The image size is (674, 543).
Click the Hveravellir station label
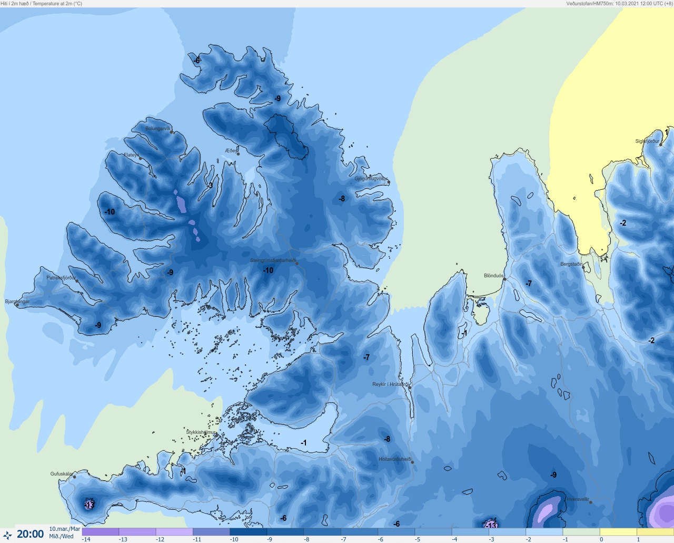[578, 499]
